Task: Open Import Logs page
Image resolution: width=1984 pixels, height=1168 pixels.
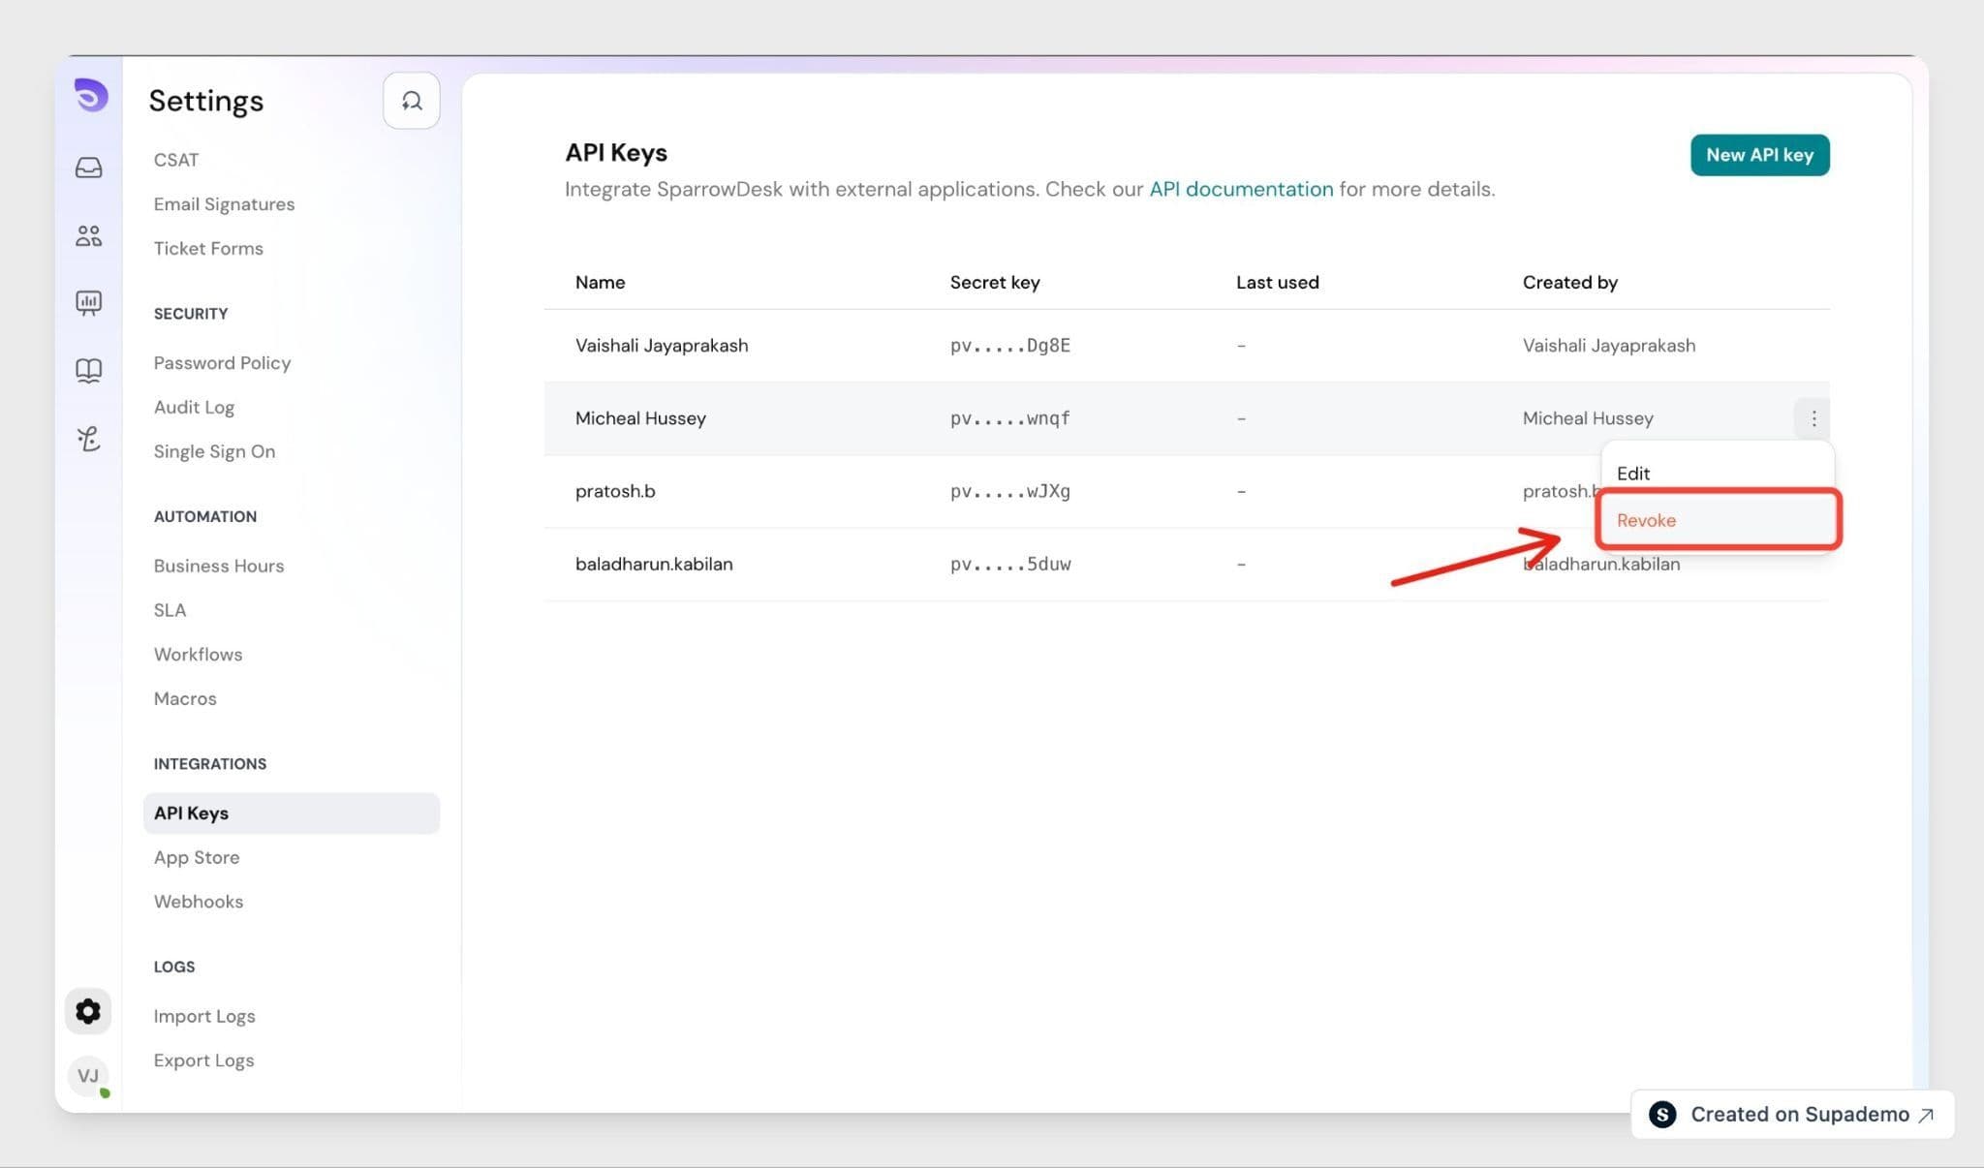Action: (204, 1016)
